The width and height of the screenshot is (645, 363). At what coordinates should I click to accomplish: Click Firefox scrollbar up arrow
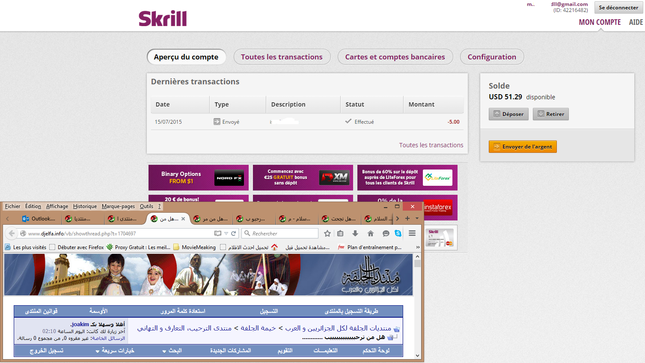pyautogui.click(x=417, y=257)
